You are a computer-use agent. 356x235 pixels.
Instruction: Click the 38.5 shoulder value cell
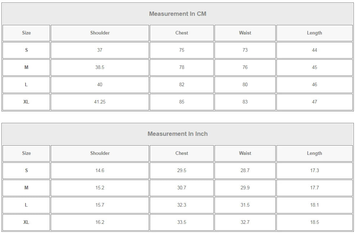[100, 68]
